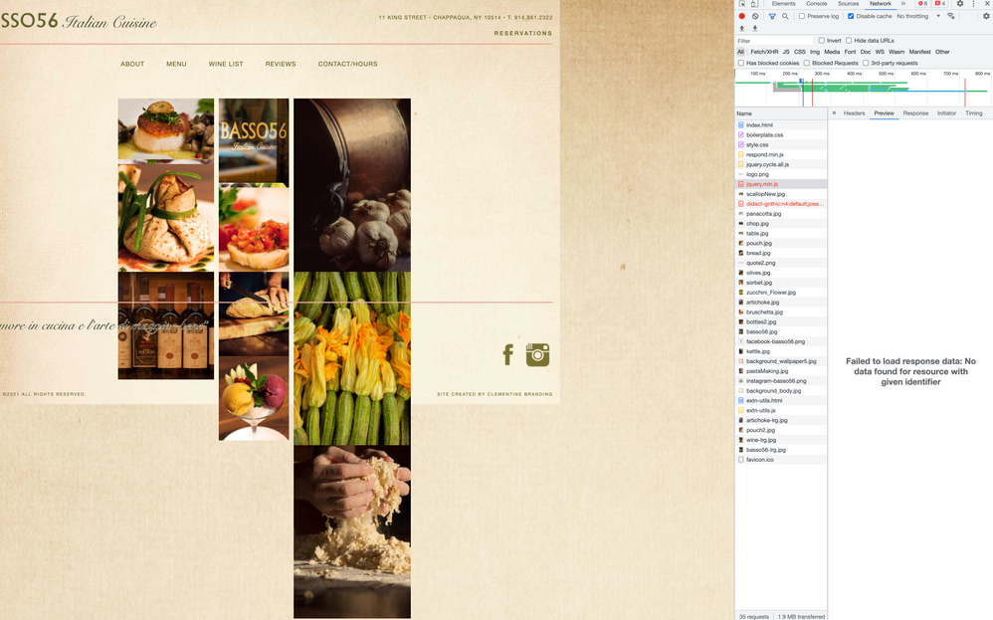Select jquery.min.js in the request list
Screen dimensions: 993x620
(x=763, y=183)
